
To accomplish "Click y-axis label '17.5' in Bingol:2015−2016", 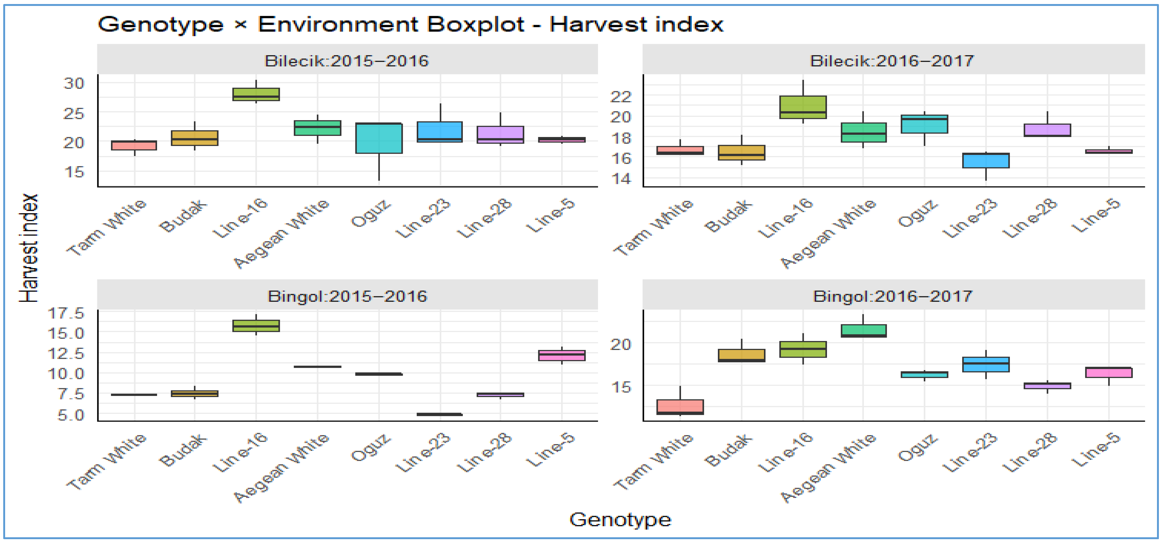I will (67, 313).
